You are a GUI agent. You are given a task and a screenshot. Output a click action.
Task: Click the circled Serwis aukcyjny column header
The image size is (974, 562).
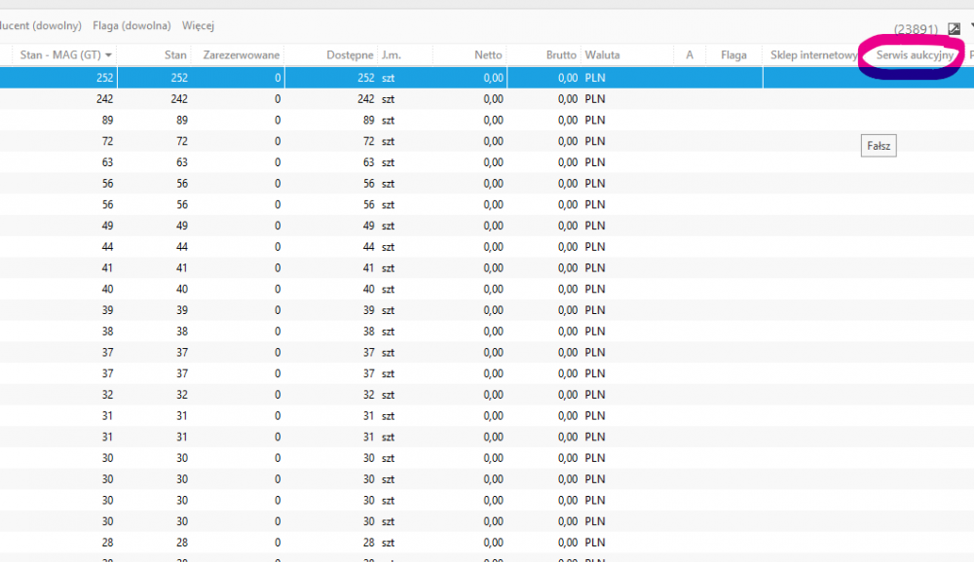tap(915, 56)
